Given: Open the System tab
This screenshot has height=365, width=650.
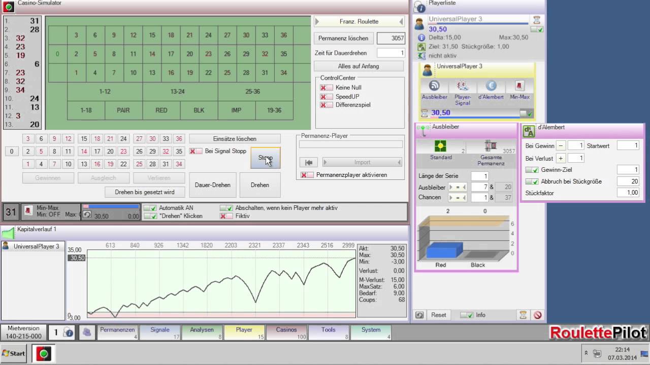Looking at the screenshot, I should pos(371,333).
